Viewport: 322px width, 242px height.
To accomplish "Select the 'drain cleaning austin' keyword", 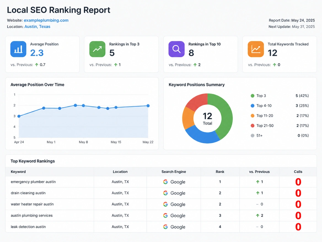I will coord(28,193).
